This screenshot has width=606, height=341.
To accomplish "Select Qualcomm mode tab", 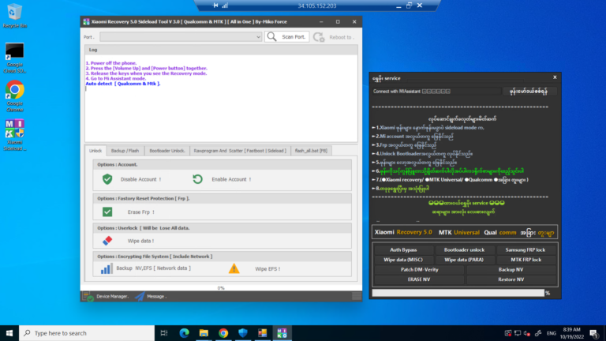I will click(499, 232).
